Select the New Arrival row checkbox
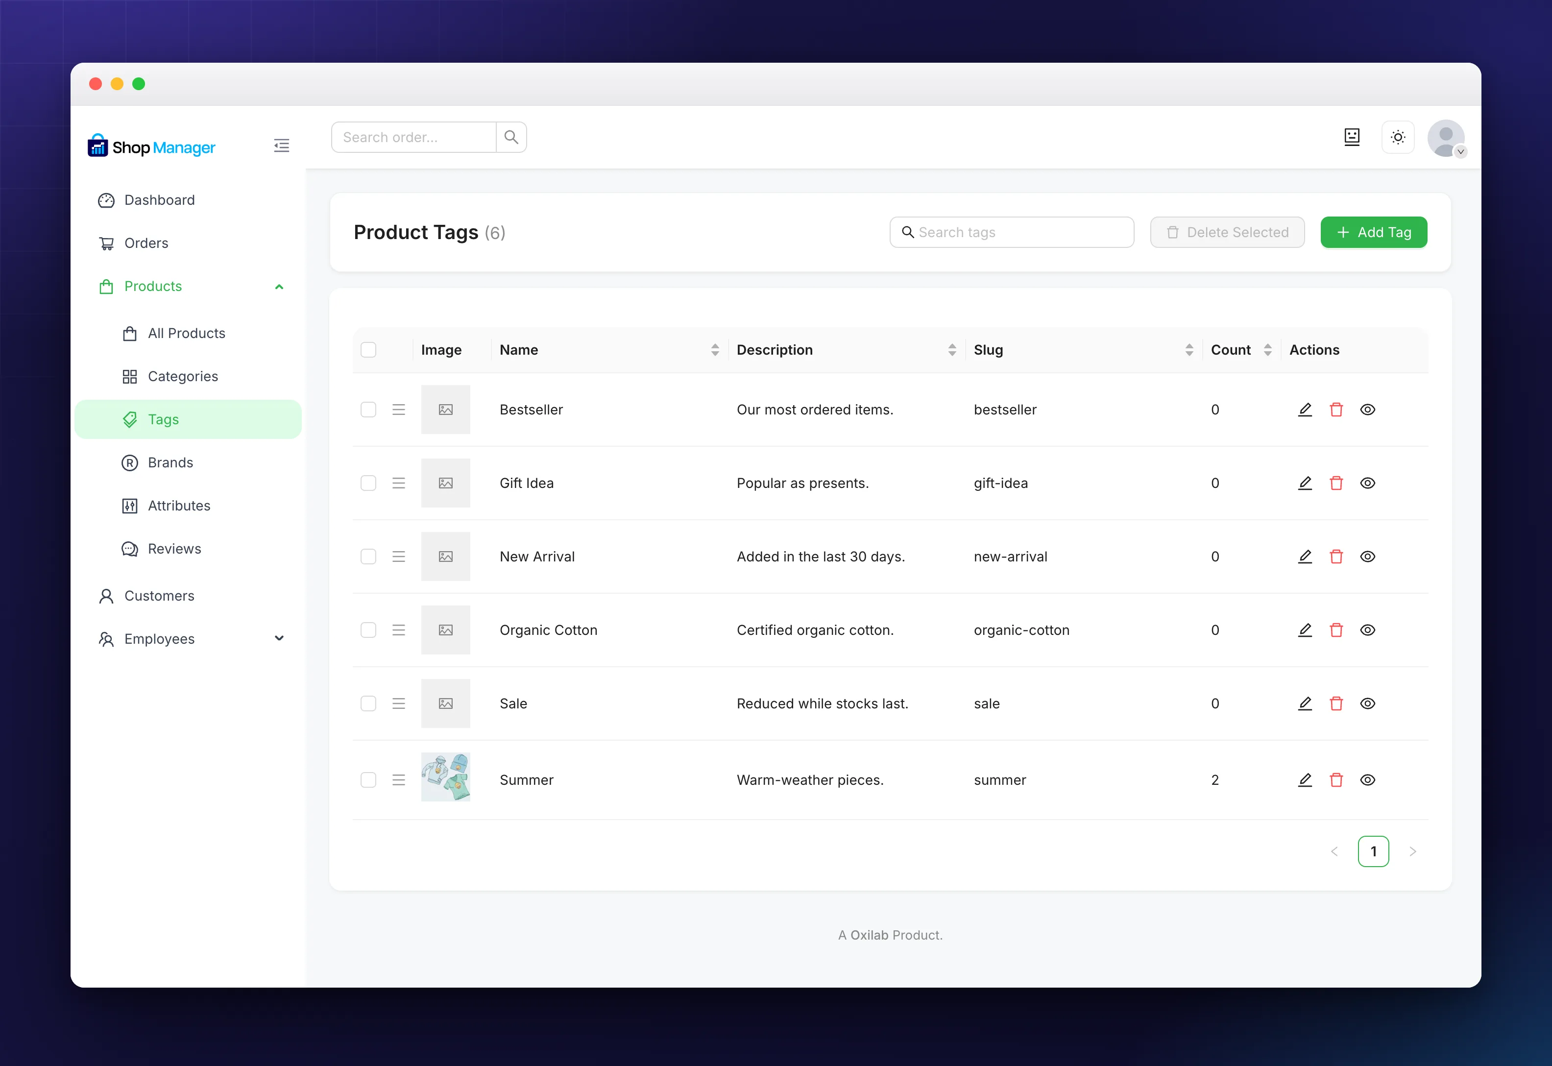Image resolution: width=1552 pixels, height=1066 pixels. coord(368,557)
